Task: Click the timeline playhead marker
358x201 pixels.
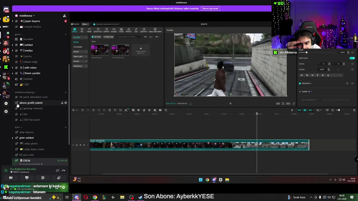Action: (x=257, y=114)
